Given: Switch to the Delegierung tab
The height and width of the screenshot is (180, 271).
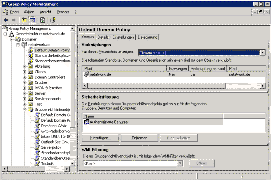Looking at the screenshot, I should 147,37.
